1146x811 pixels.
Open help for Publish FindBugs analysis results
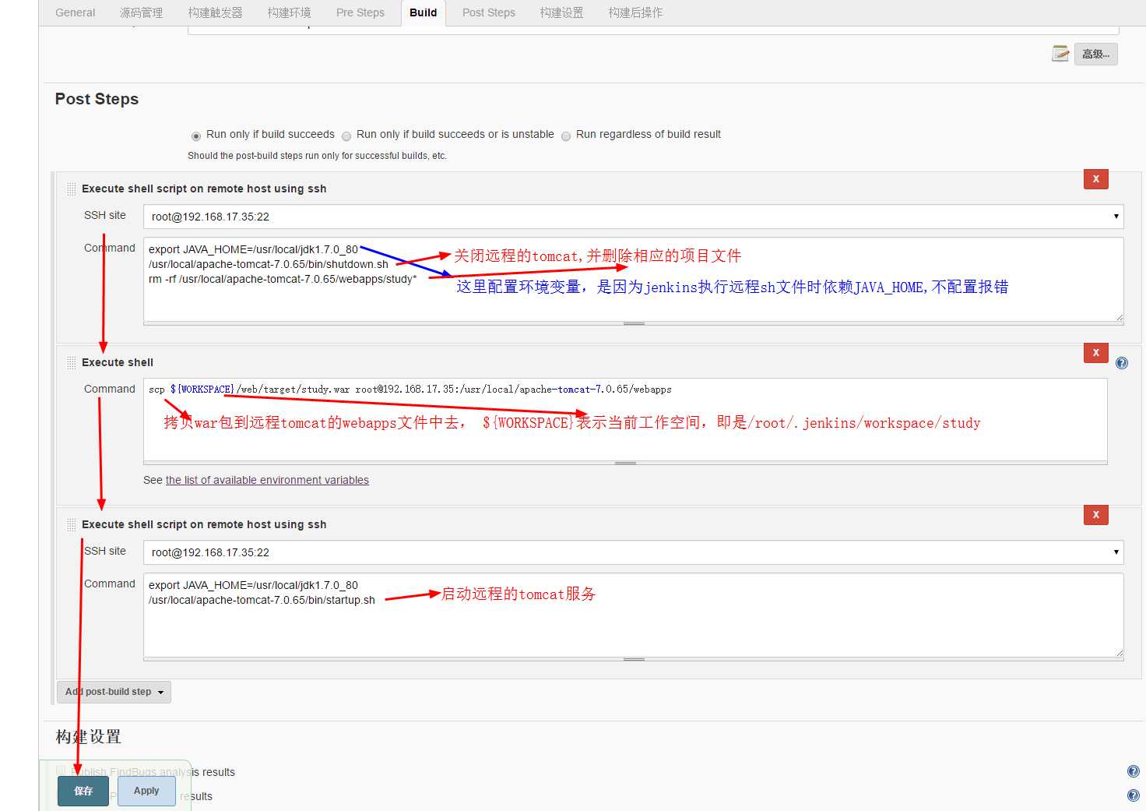[1134, 771]
